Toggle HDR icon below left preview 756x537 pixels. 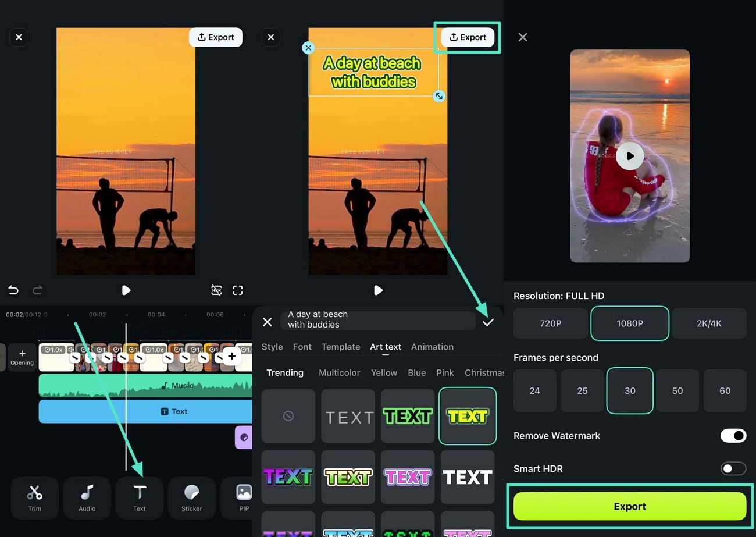216,290
